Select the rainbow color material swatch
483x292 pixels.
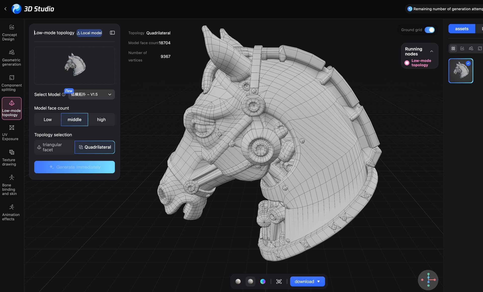[x=263, y=281]
